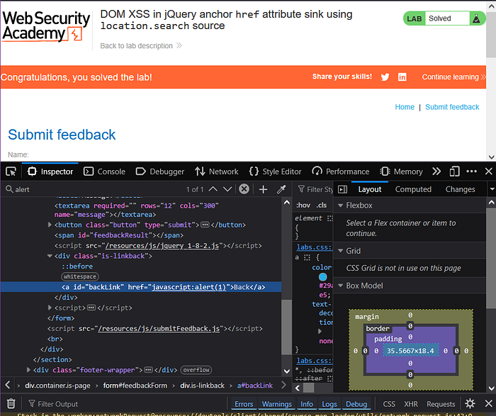Toggle the XHR console filter

coord(410,404)
